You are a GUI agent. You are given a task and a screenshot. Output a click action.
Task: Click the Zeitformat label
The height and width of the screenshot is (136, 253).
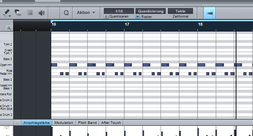180,16
